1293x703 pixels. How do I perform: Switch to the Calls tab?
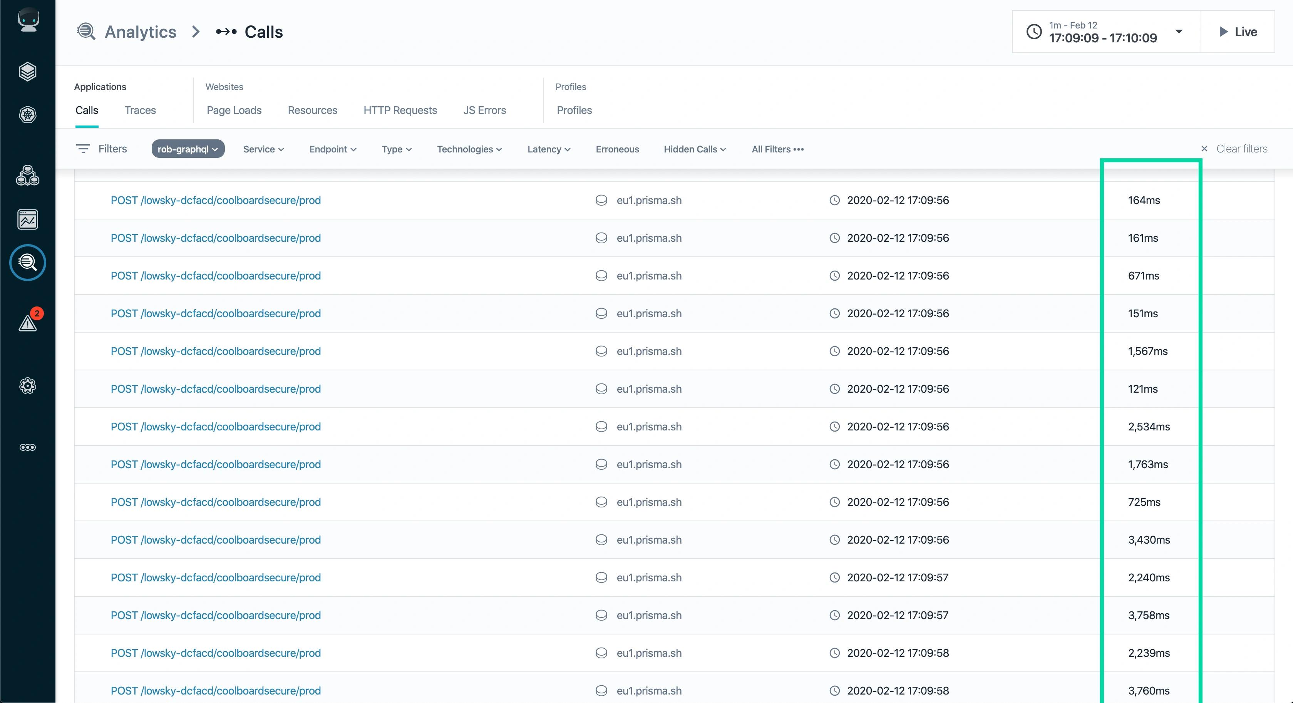click(87, 110)
